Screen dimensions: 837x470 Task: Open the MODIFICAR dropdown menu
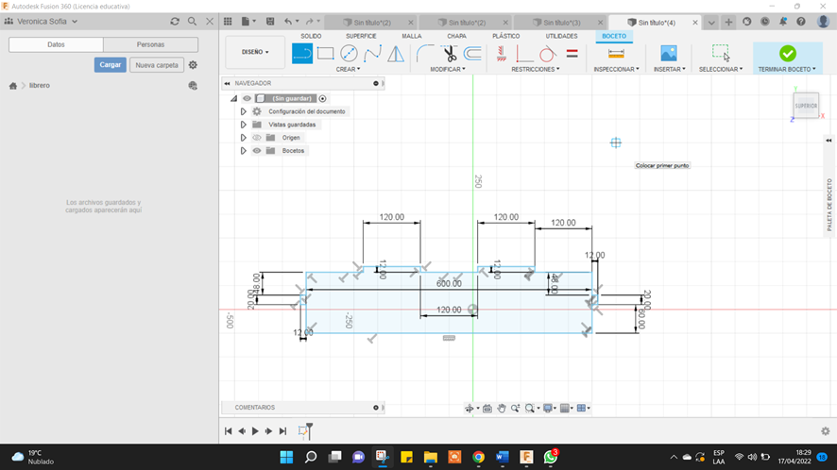click(448, 69)
